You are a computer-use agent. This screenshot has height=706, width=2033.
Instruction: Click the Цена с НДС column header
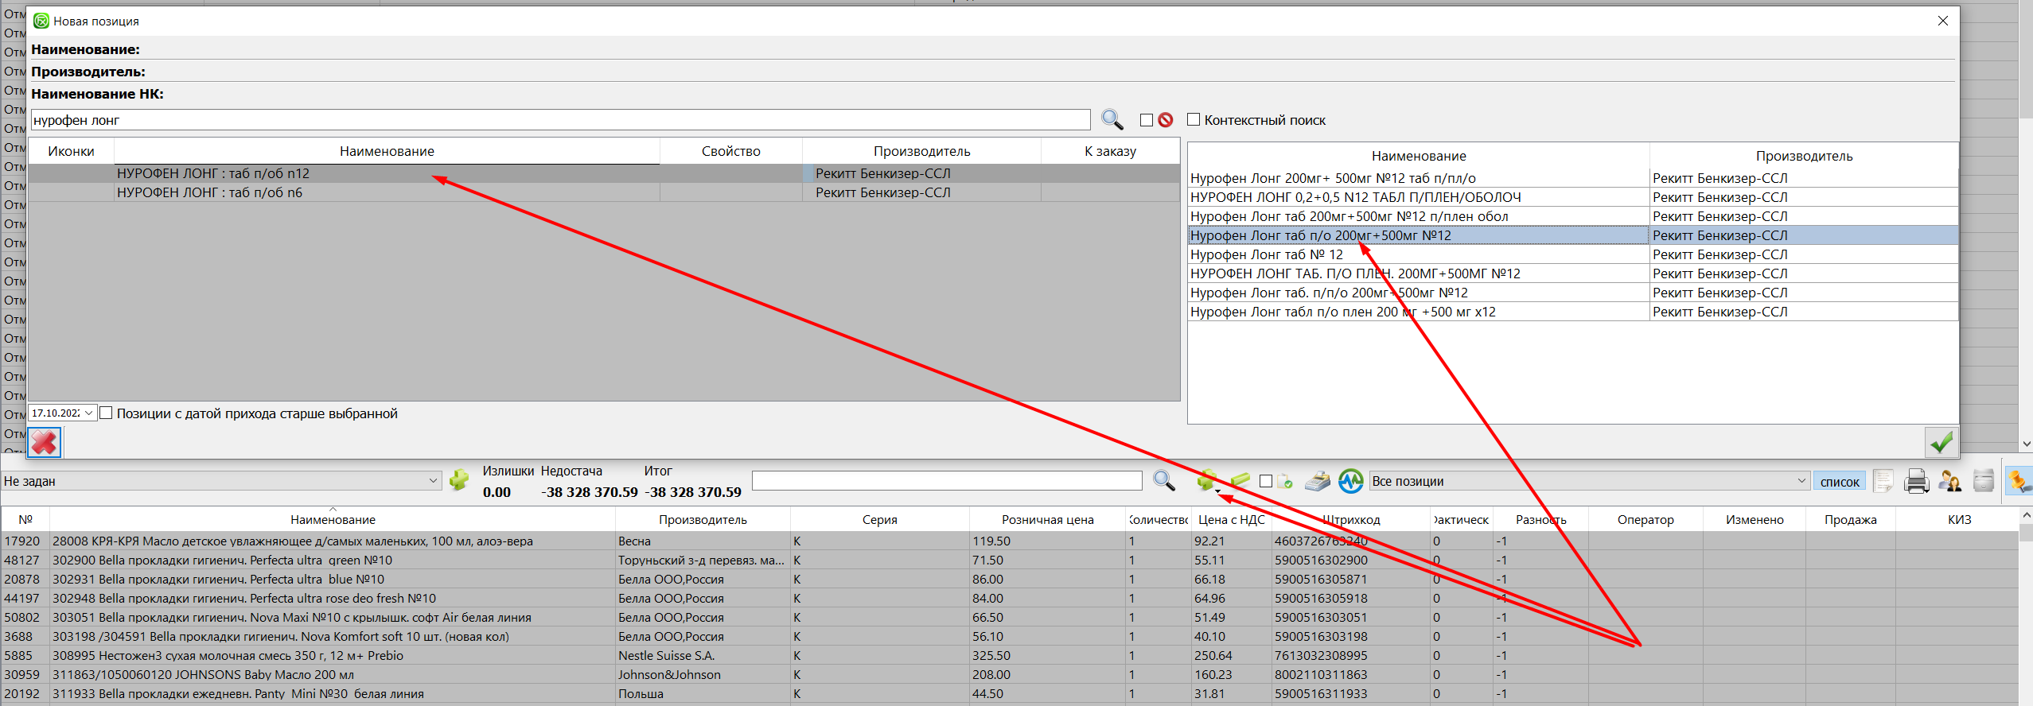(x=1231, y=519)
